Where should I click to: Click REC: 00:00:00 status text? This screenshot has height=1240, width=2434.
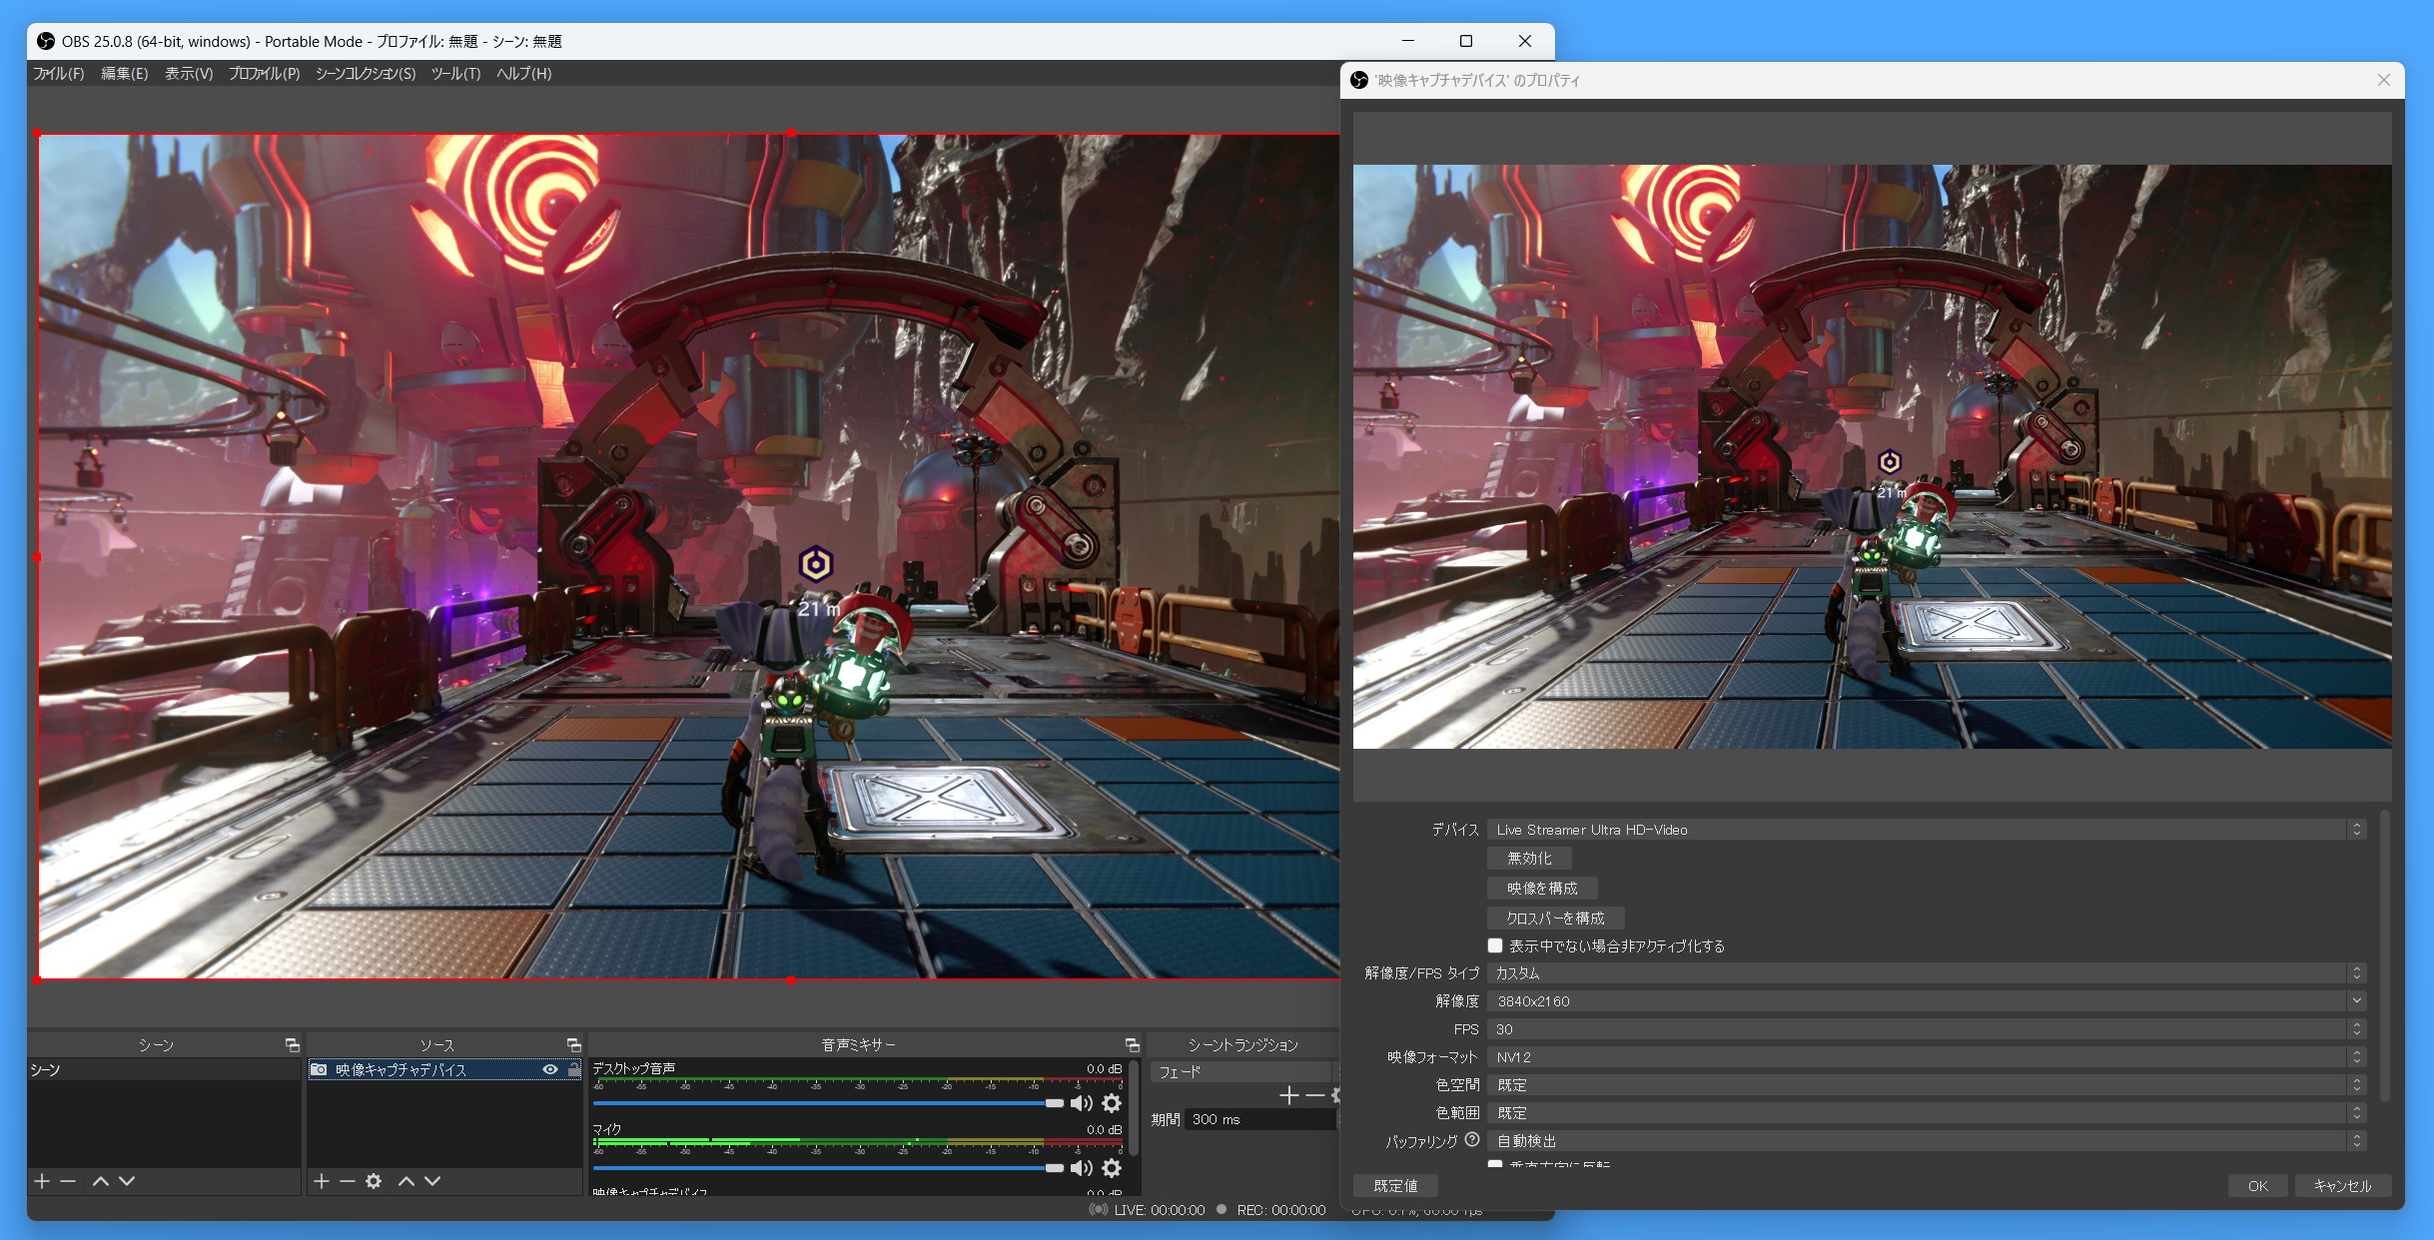coord(1281,1210)
